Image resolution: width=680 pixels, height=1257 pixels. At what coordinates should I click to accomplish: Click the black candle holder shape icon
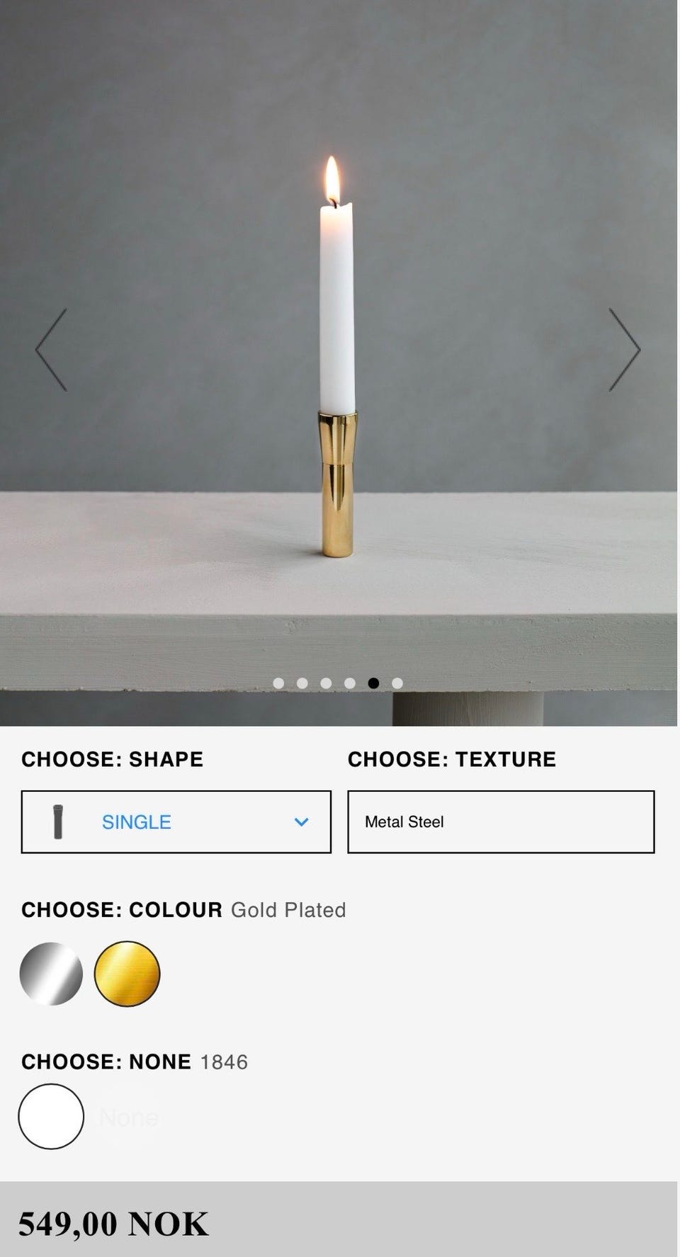58,821
